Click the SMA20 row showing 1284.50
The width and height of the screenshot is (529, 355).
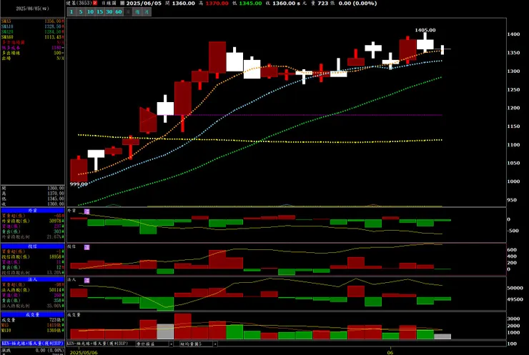32,31
